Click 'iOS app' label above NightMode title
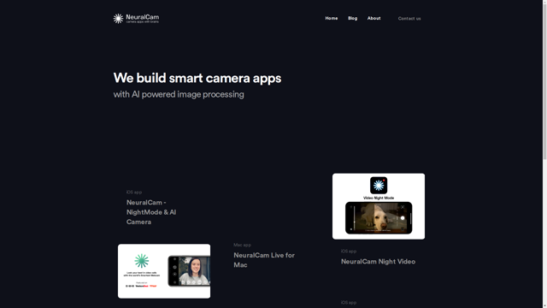 [x=134, y=192]
